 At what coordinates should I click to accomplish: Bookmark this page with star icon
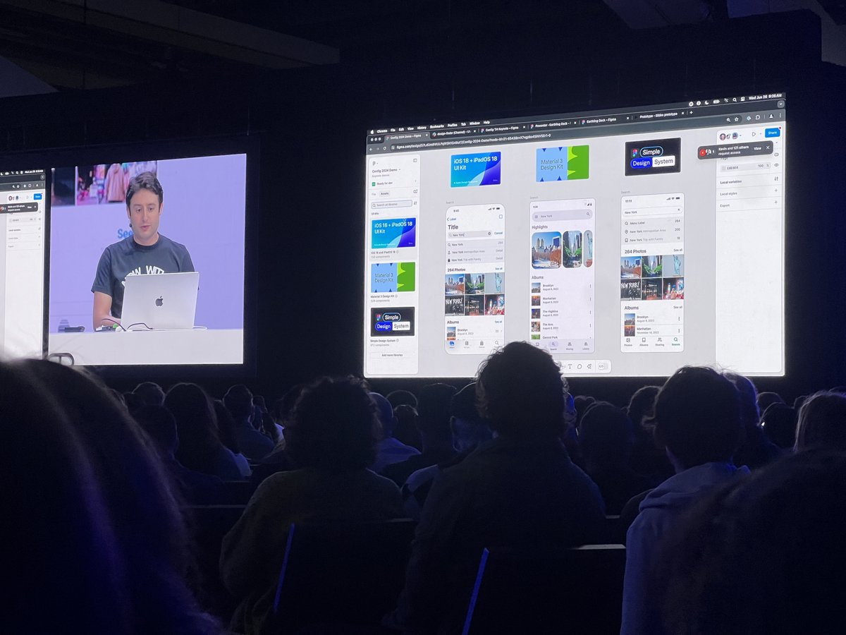tap(736, 119)
